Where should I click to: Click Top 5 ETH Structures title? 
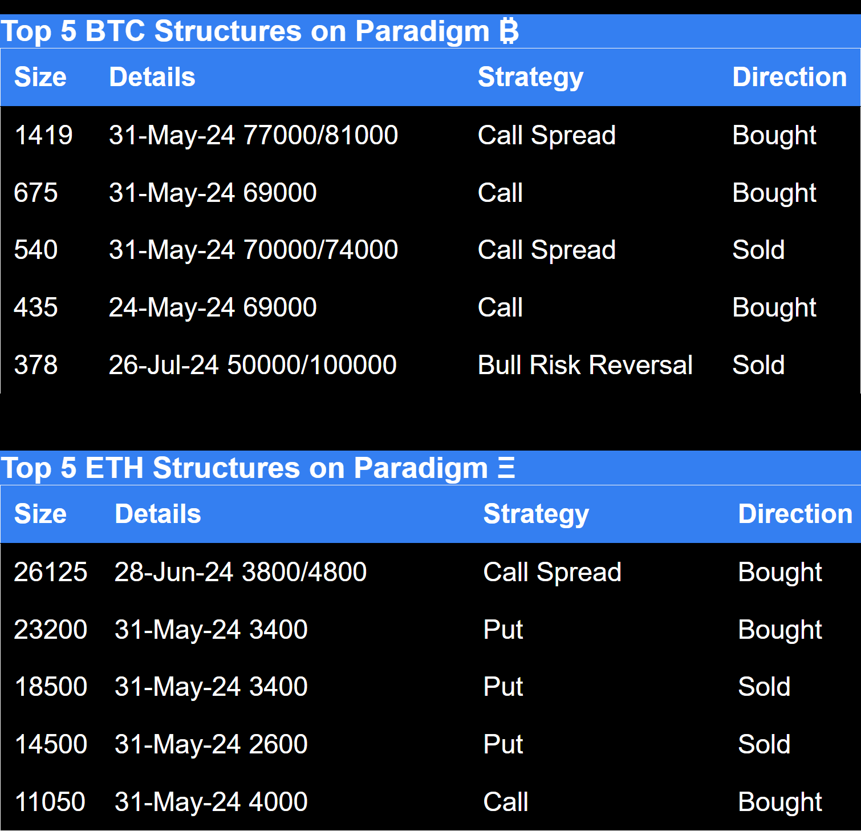point(258,468)
